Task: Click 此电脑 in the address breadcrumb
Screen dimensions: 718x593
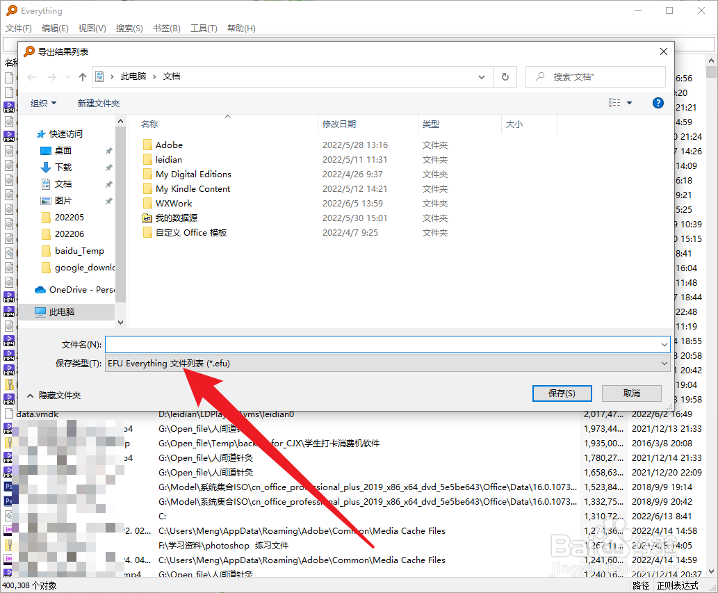Action: pyautogui.click(x=133, y=76)
